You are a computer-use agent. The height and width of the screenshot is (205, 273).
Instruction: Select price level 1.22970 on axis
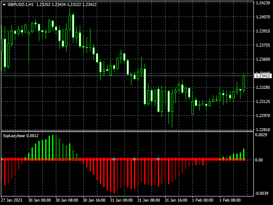point(263,115)
